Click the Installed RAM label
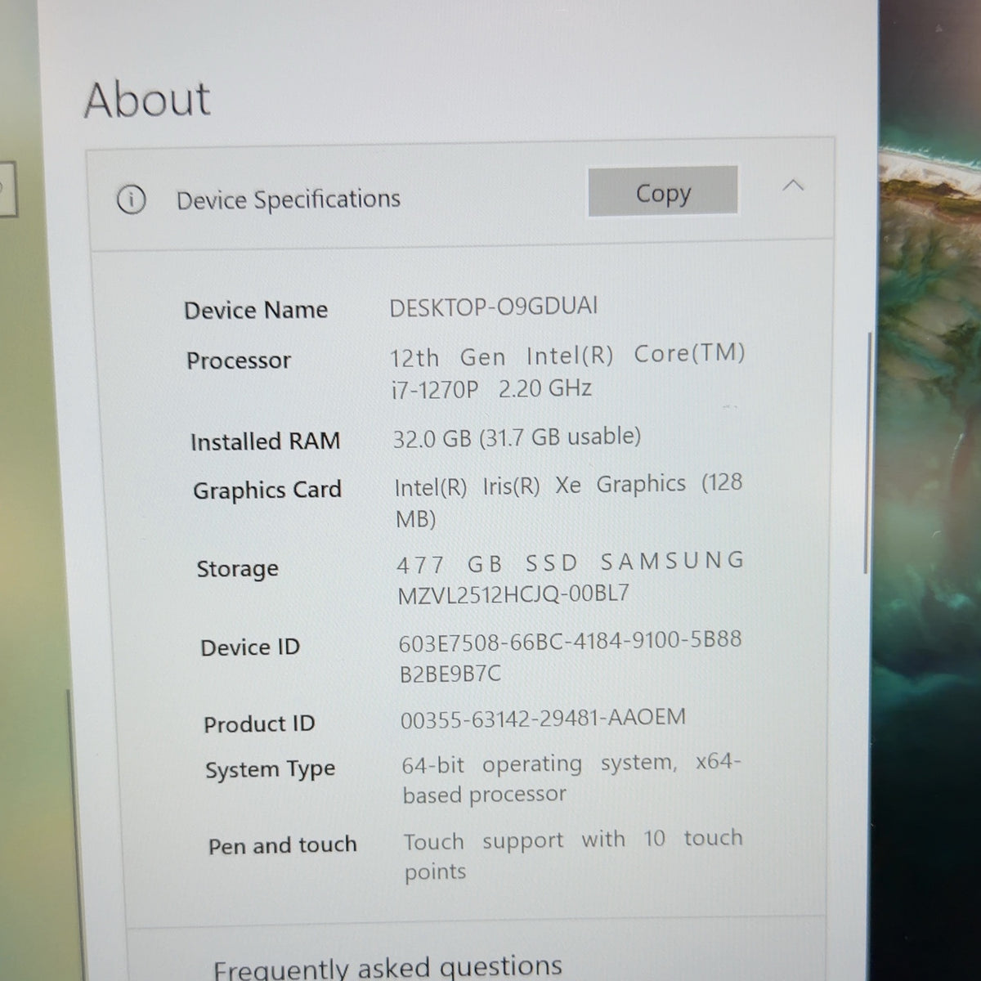The height and width of the screenshot is (981, 981). pos(265,441)
